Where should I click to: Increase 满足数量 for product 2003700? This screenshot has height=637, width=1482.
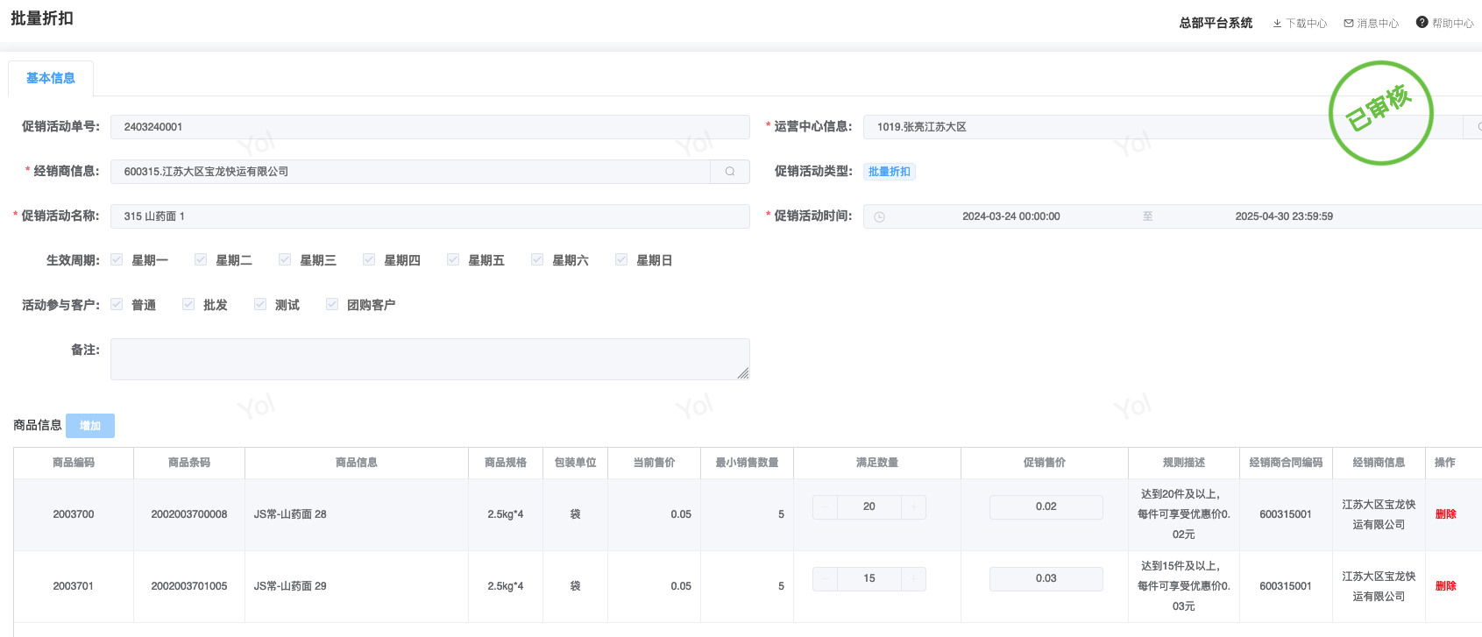[x=913, y=507]
